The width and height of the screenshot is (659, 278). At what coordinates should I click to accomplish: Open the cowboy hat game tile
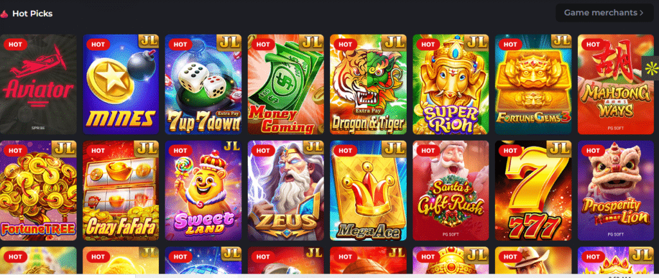click(x=534, y=261)
